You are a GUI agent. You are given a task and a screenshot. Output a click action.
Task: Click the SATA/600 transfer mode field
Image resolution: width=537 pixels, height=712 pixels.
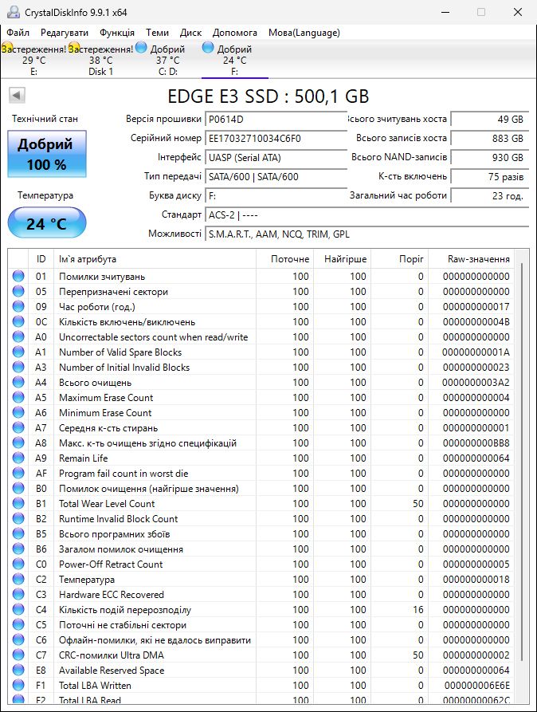[276, 177]
